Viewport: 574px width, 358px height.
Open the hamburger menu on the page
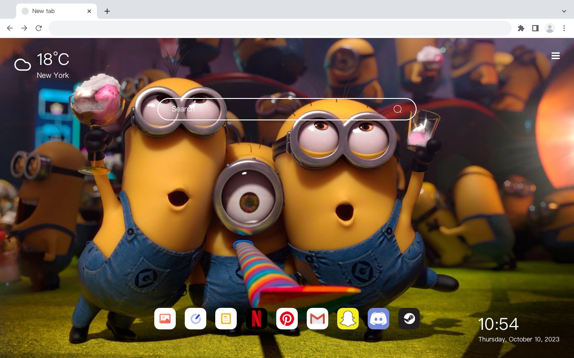tap(556, 56)
